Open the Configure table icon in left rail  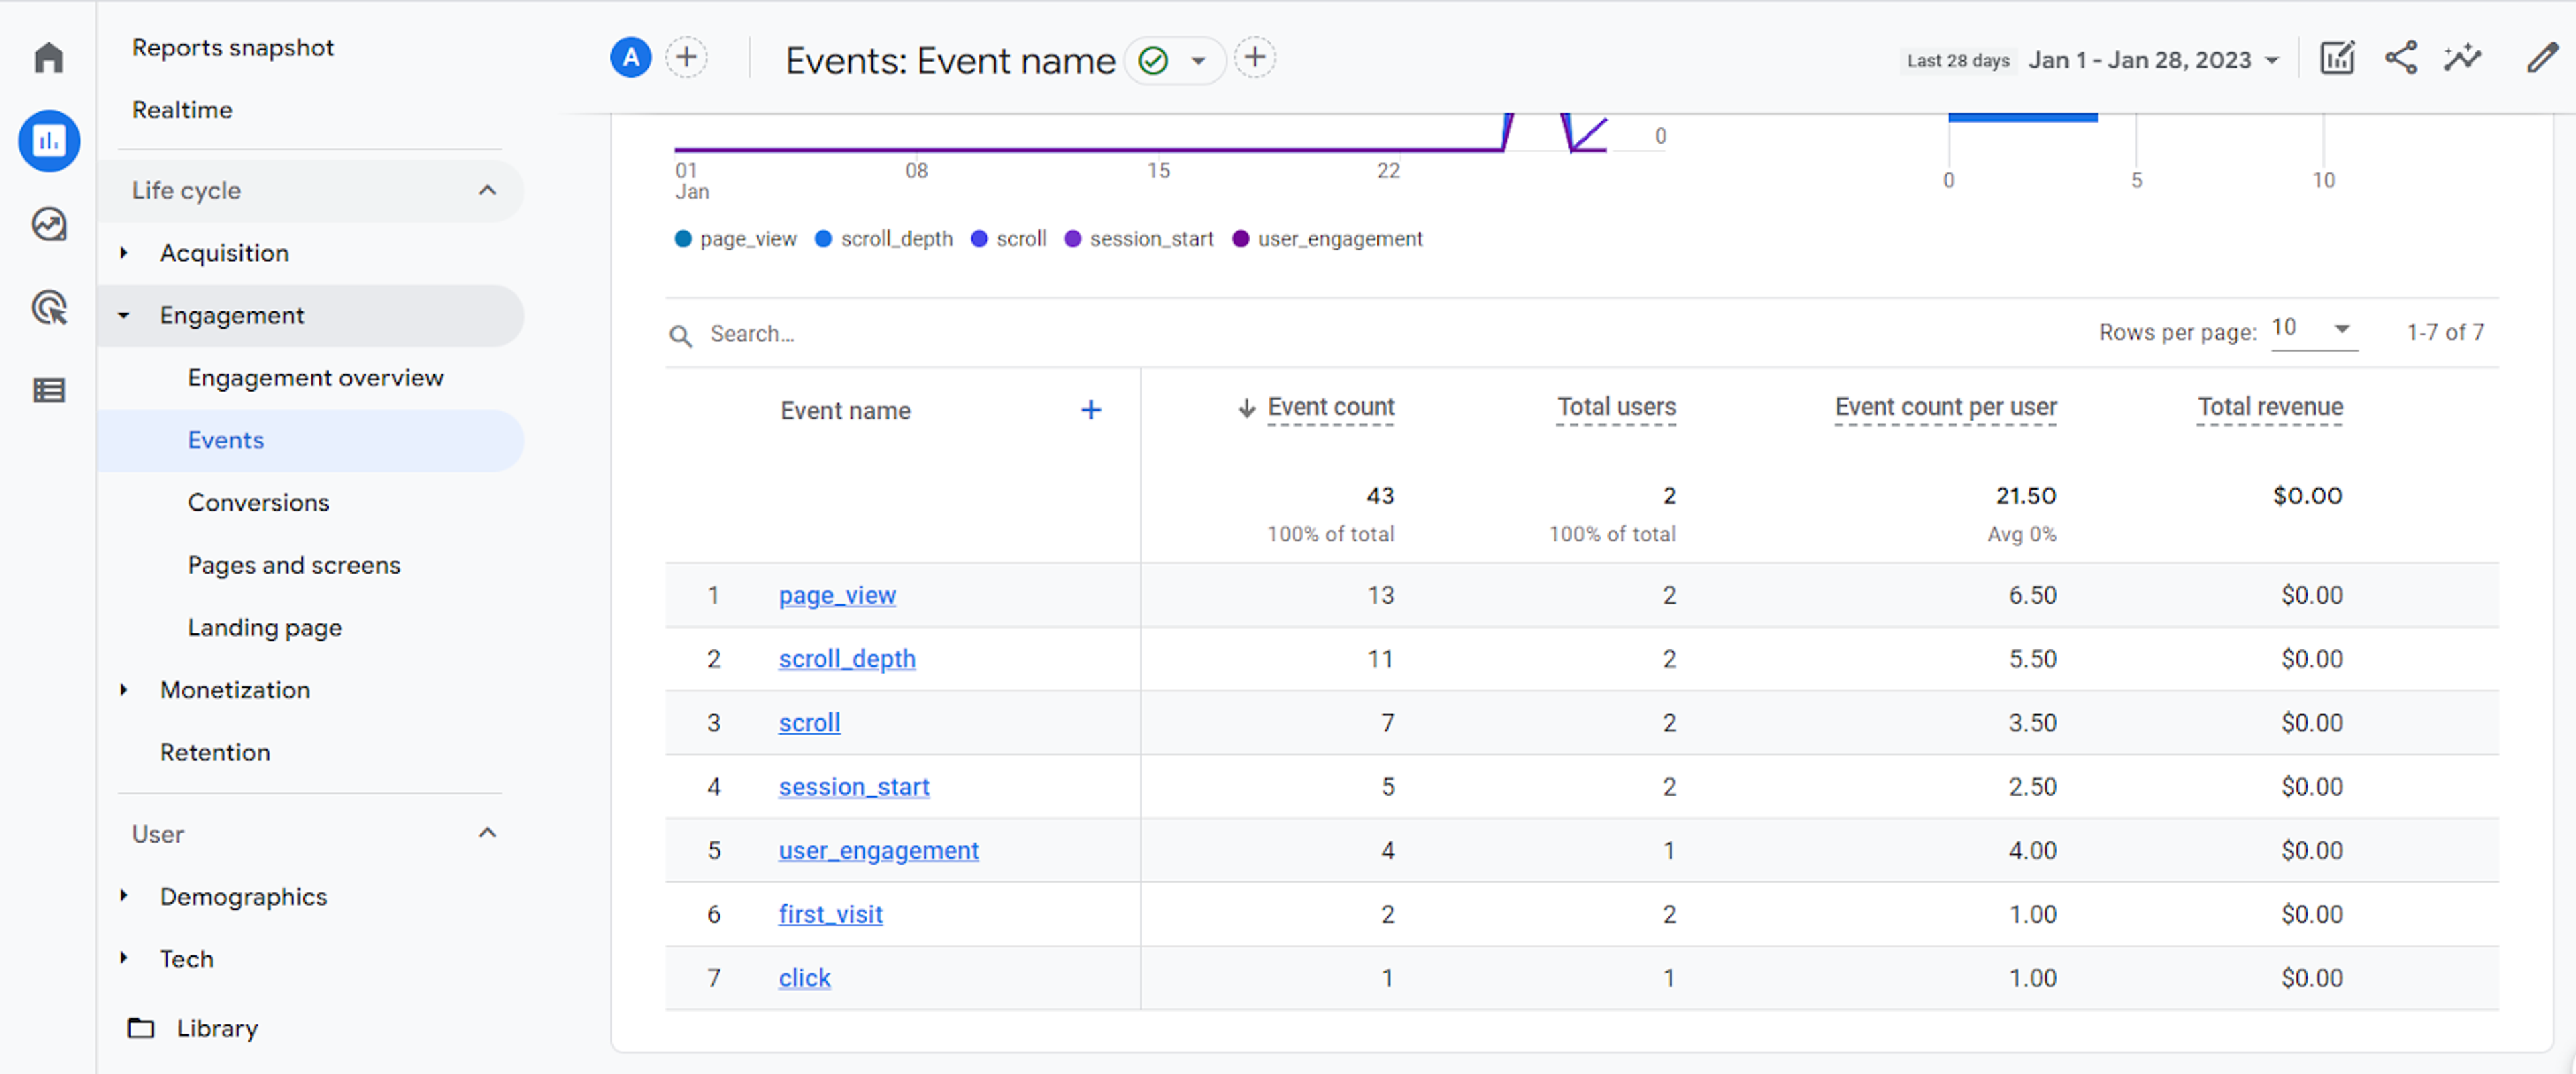(x=48, y=390)
